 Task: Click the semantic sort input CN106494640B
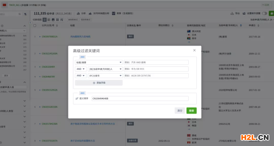coord(140,99)
